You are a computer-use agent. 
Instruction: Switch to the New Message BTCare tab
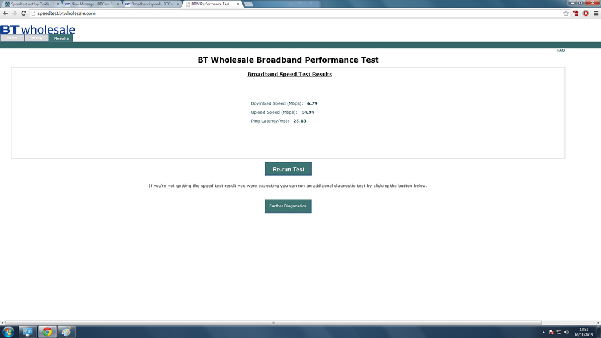pyautogui.click(x=91, y=4)
